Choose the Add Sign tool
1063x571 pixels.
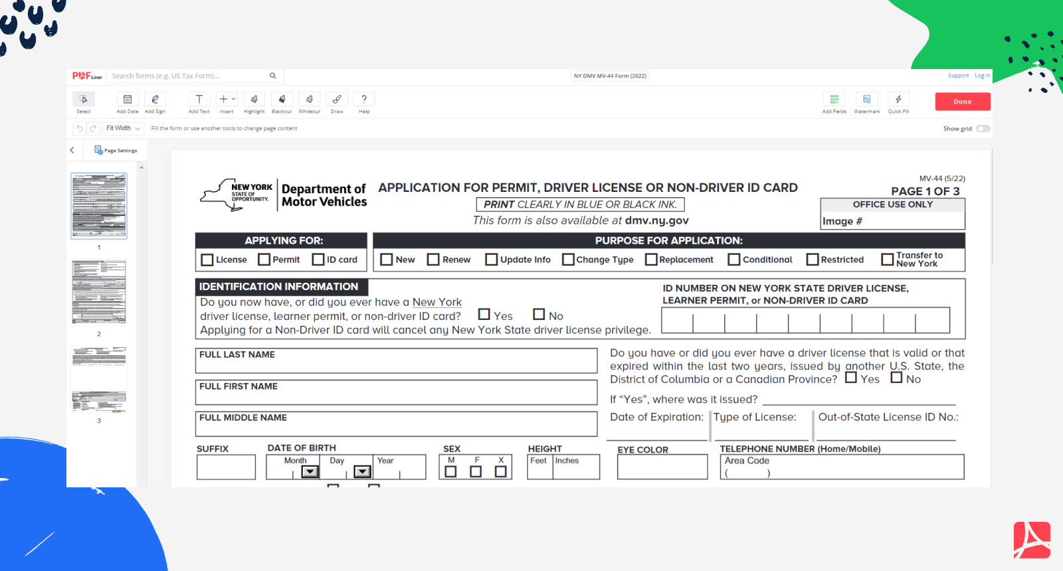coord(155,100)
